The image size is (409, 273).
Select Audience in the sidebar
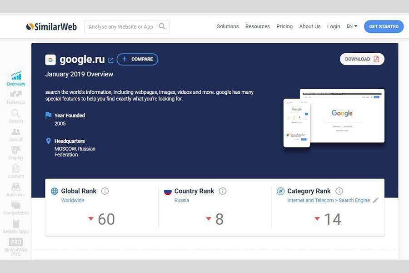pos(16,190)
